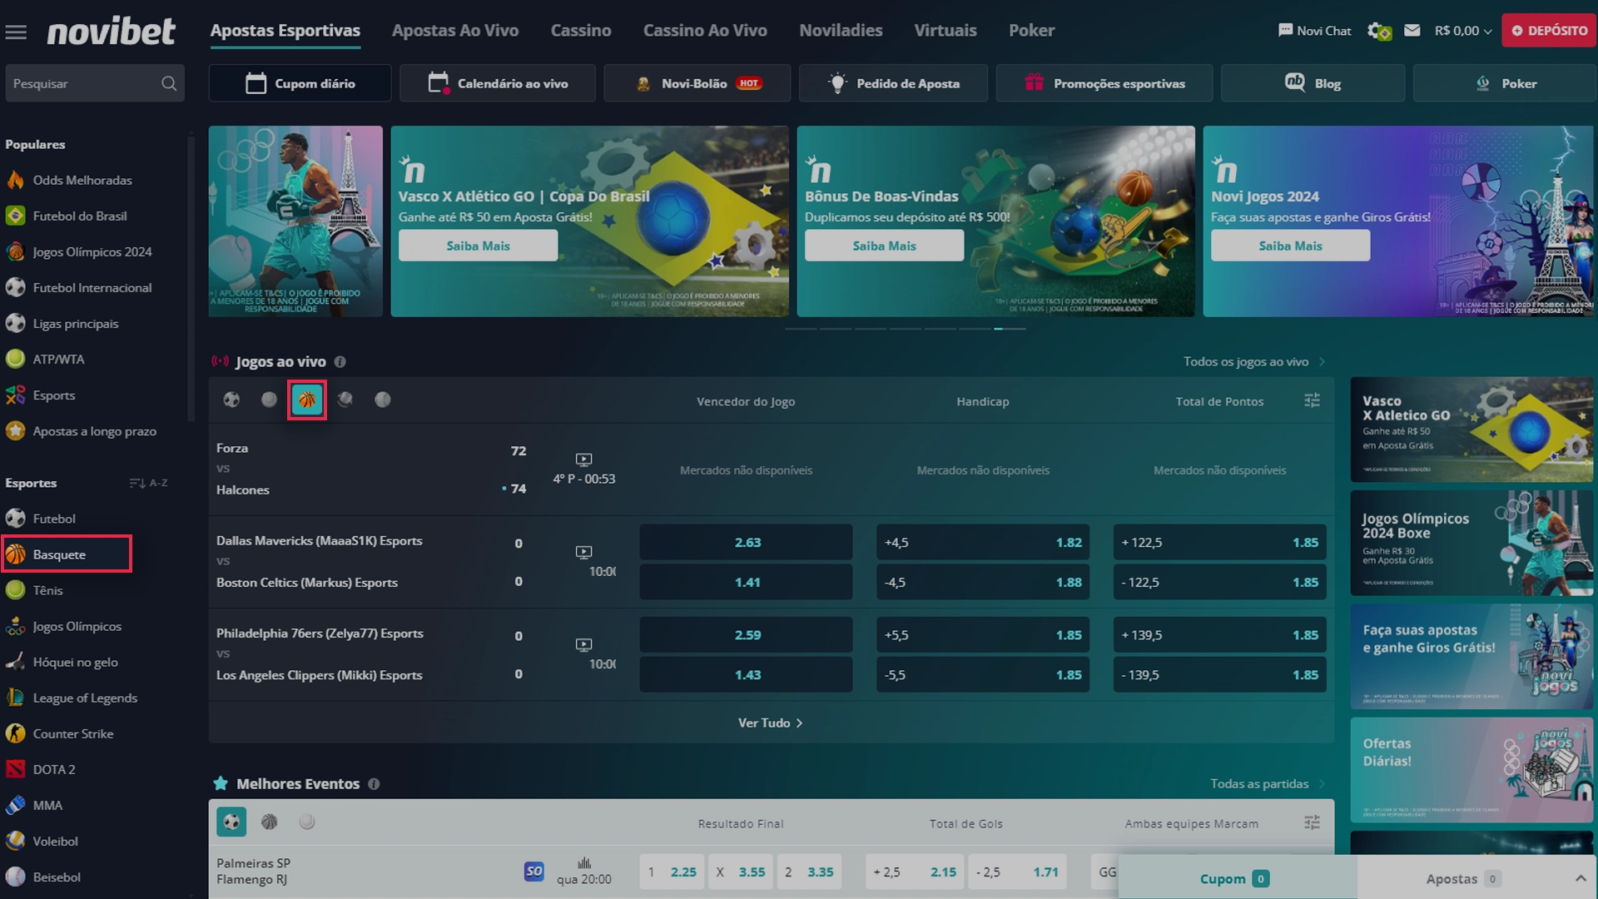
Task: Open market settings icon in Melhores Eventos
Action: (x=1313, y=822)
